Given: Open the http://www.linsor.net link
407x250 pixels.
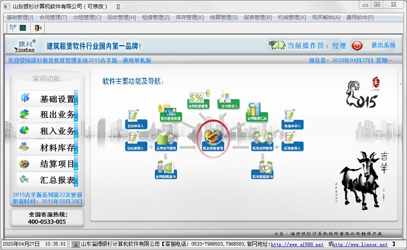Looking at the screenshot, I should 360,244.
